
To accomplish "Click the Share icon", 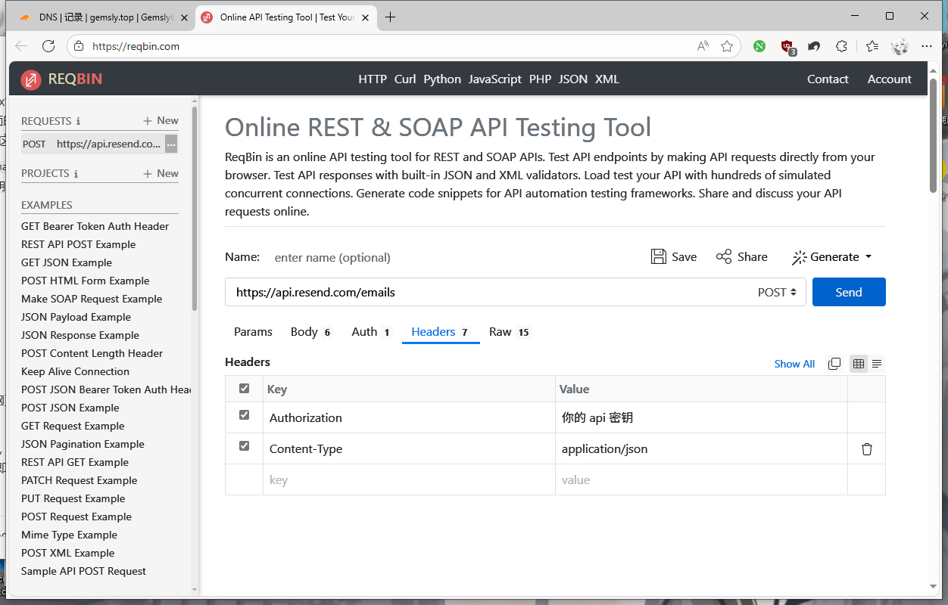I will pos(724,257).
